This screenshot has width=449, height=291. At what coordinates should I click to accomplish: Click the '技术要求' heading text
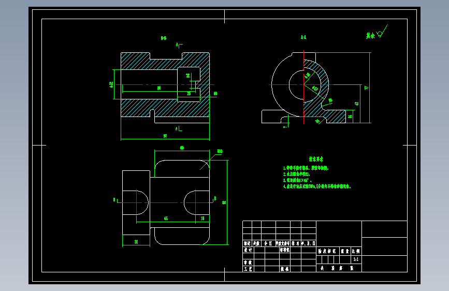(x=316, y=159)
